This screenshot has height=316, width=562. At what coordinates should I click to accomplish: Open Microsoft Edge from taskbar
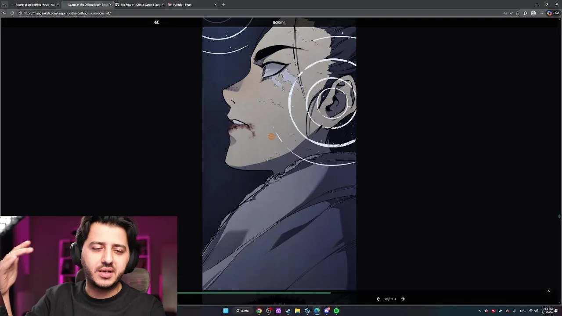317,311
